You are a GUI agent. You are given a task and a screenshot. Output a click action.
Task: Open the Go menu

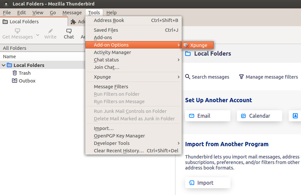tap(53, 13)
